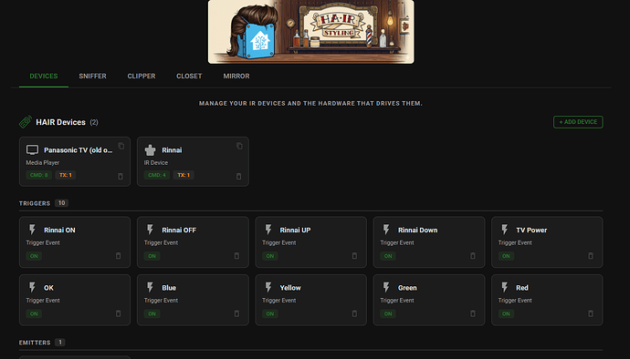Click the TV Power lightning bolt icon
The height and width of the screenshot is (359, 630).
coord(505,230)
